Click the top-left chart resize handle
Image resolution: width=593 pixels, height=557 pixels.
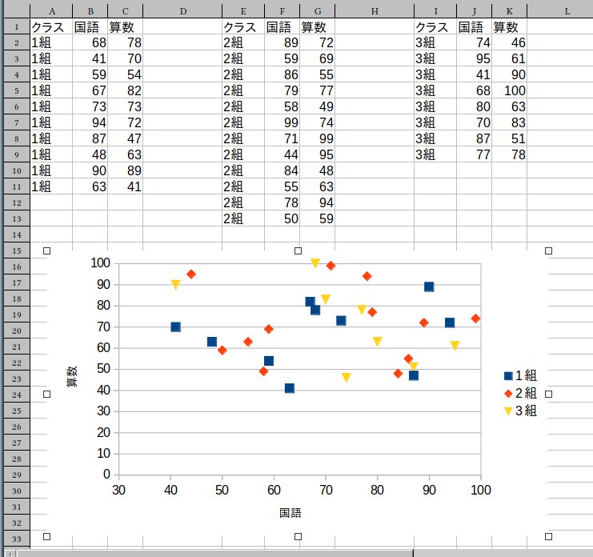pyautogui.click(x=46, y=251)
